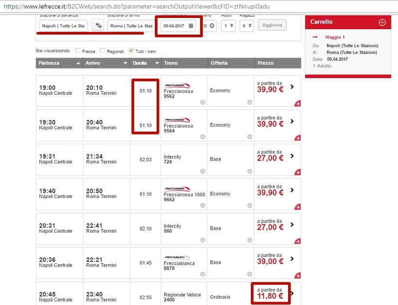Open the calendar date picker icon
The height and width of the screenshot is (305, 398).
click(191, 26)
